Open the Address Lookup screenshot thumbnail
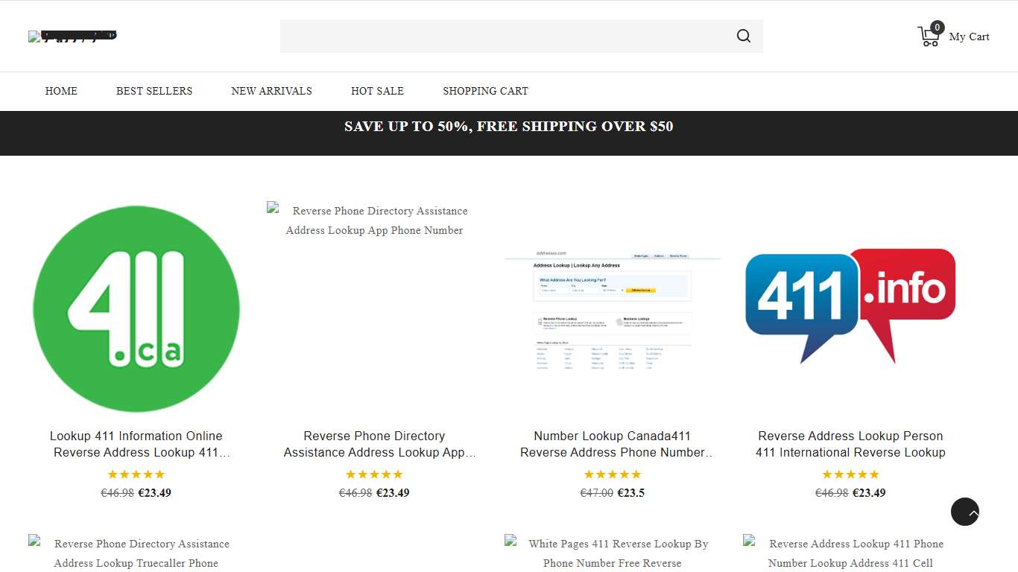 (613, 310)
